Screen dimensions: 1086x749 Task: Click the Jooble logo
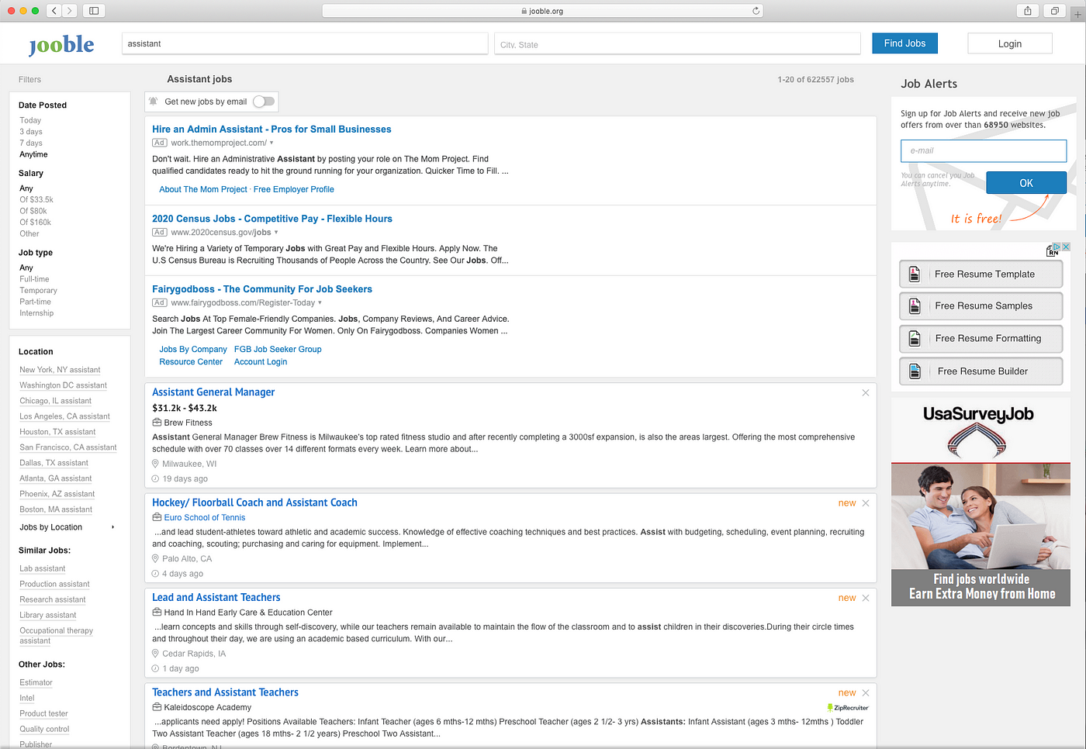tap(61, 45)
